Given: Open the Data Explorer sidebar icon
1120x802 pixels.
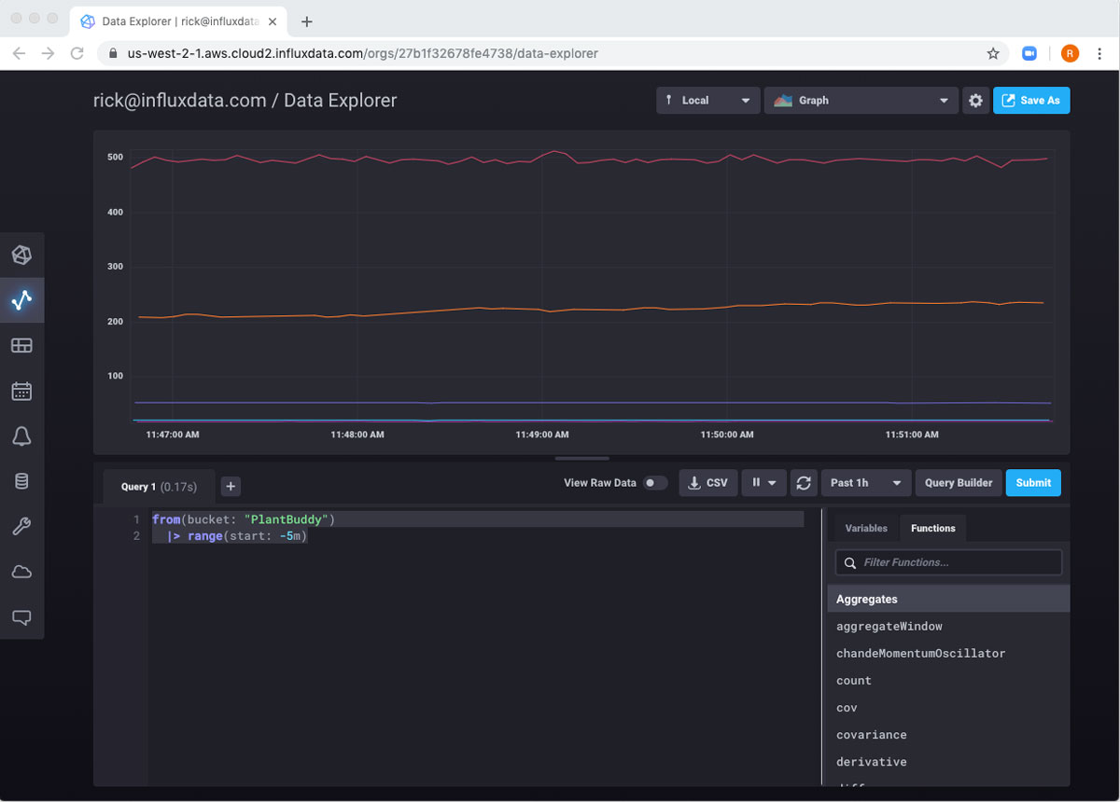Looking at the screenshot, I should [21, 299].
